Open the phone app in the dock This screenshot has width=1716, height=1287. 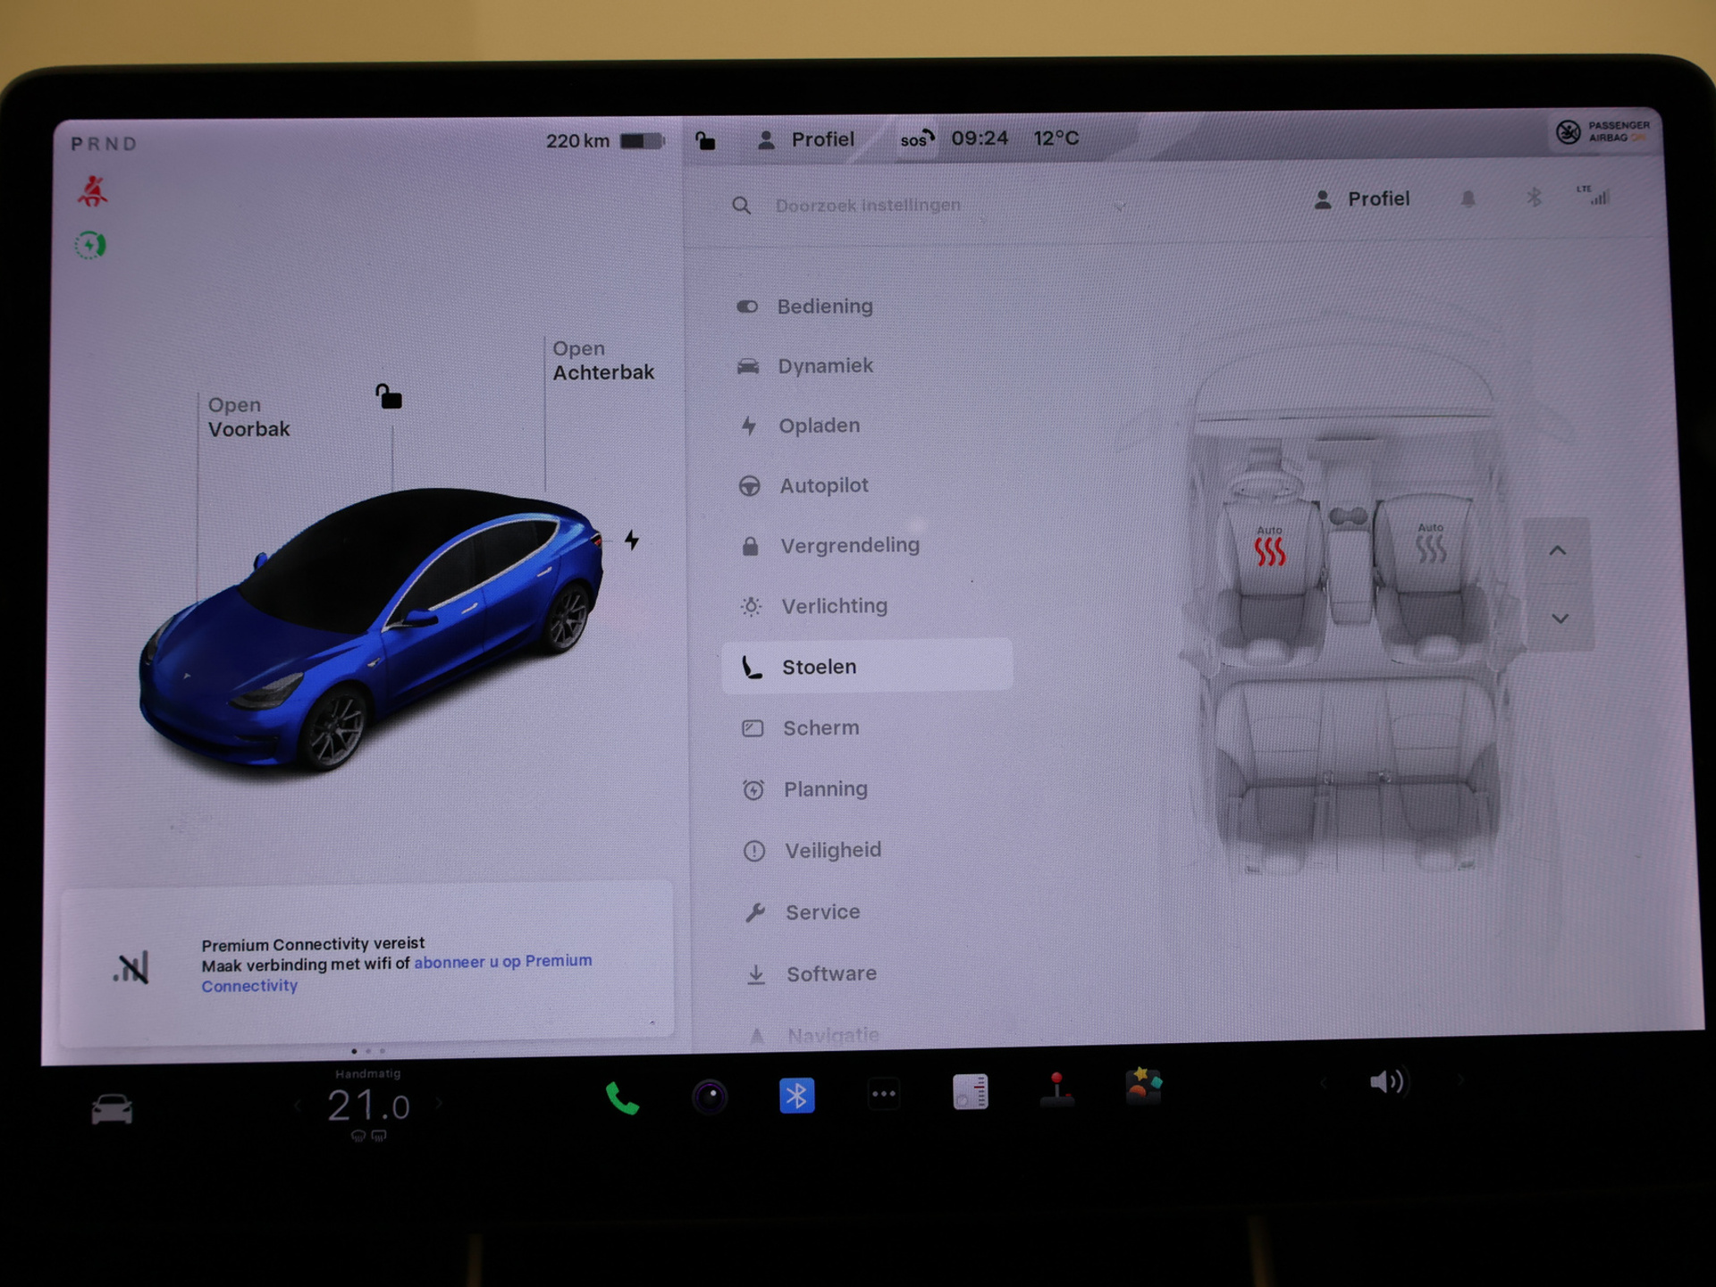pos(622,1098)
